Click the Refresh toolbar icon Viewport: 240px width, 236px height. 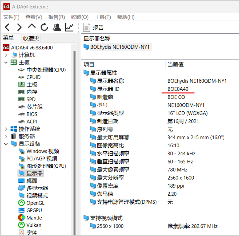[44, 27]
